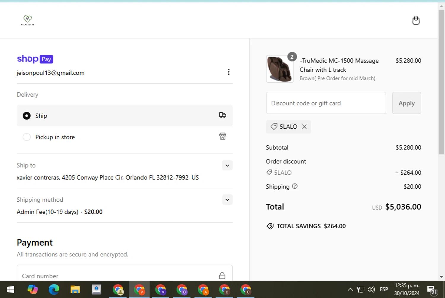Remove the 5LALO discount code chip
445x298 pixels.
(304, 127)
